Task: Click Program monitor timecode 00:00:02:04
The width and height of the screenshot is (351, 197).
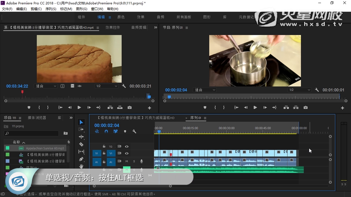Action: click(x=176, y=90)
